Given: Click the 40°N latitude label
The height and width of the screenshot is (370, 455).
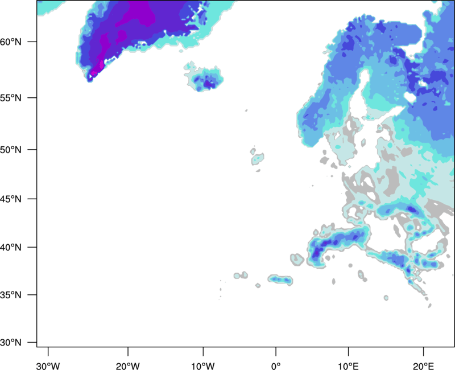Looking at the screenshot, I should pos(10,248).
